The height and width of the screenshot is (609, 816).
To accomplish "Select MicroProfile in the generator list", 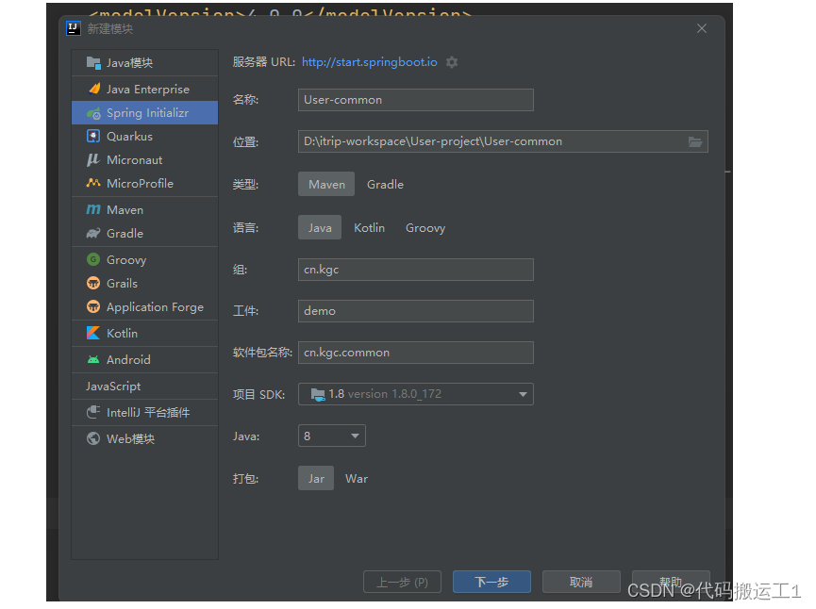I will click(x=144, y=183).
